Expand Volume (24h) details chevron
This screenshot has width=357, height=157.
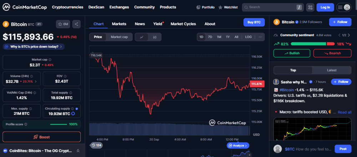[35, 81]
